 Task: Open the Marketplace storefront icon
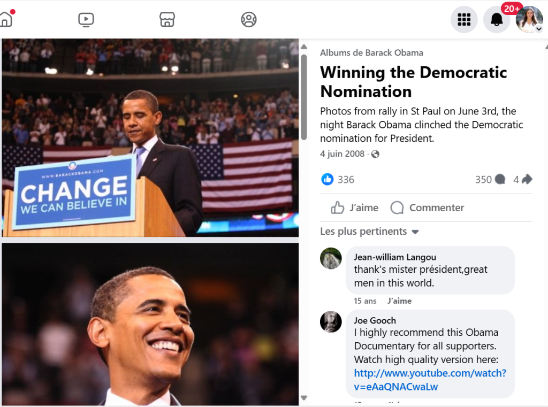coord(168,20)
